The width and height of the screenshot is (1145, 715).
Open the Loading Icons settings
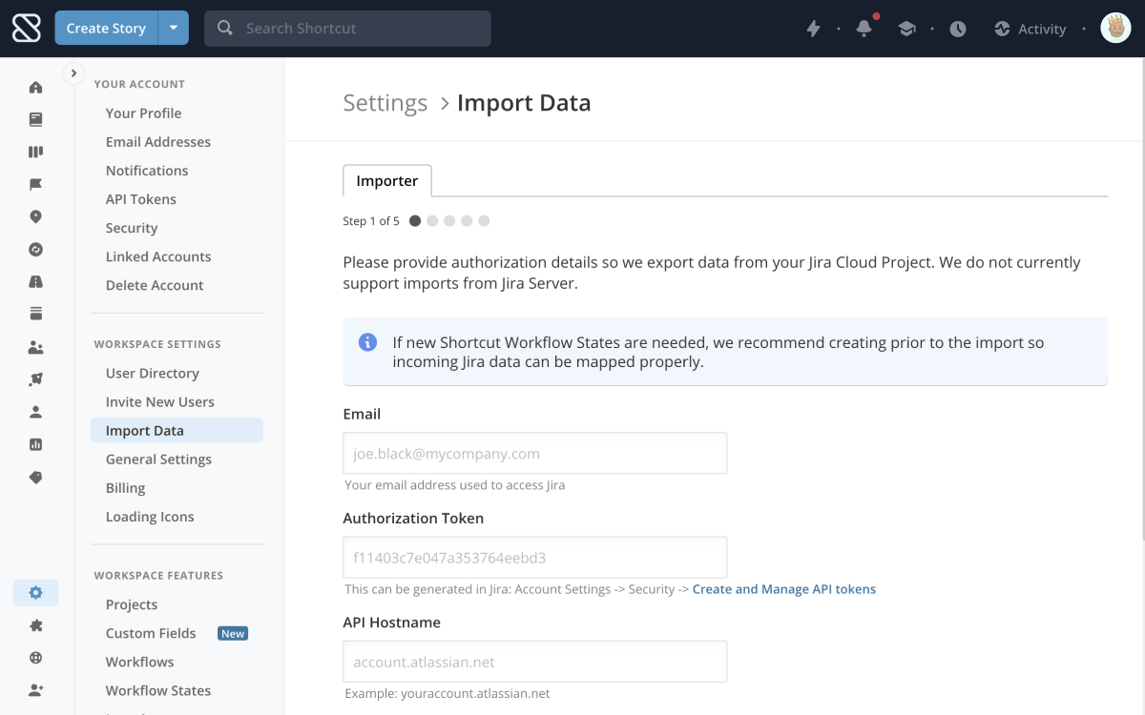[x=150, y=516]
